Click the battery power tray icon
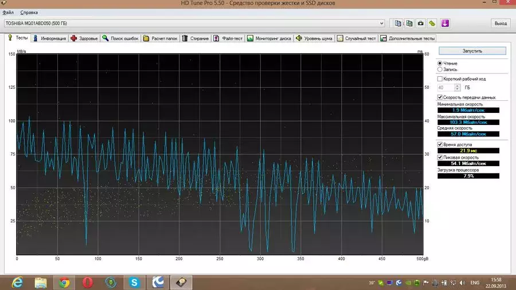 point(444,283)
